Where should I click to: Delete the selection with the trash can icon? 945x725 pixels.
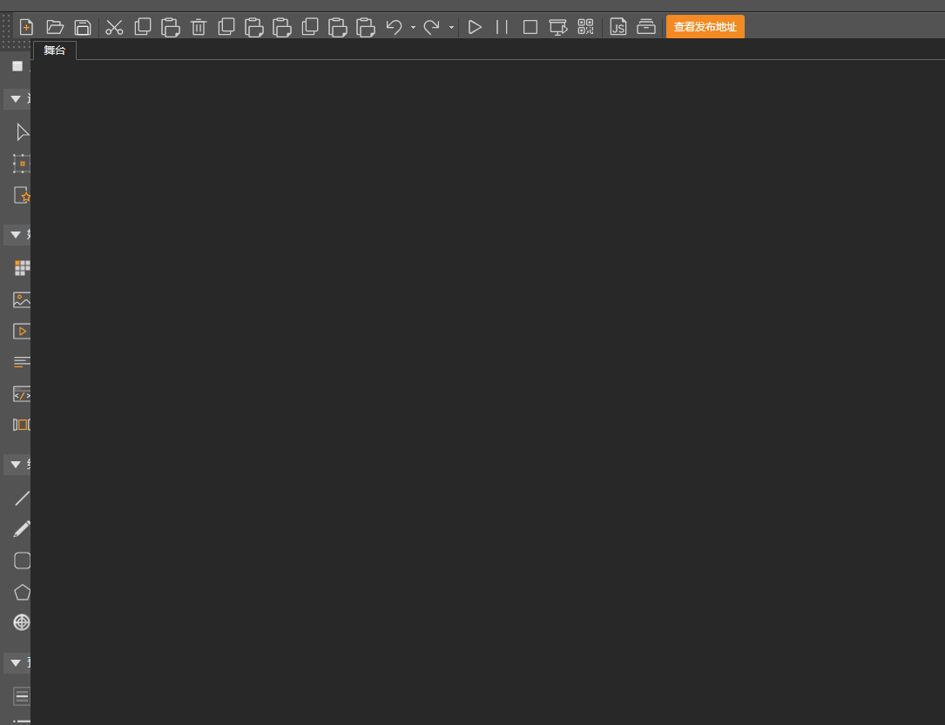(199, 27)
